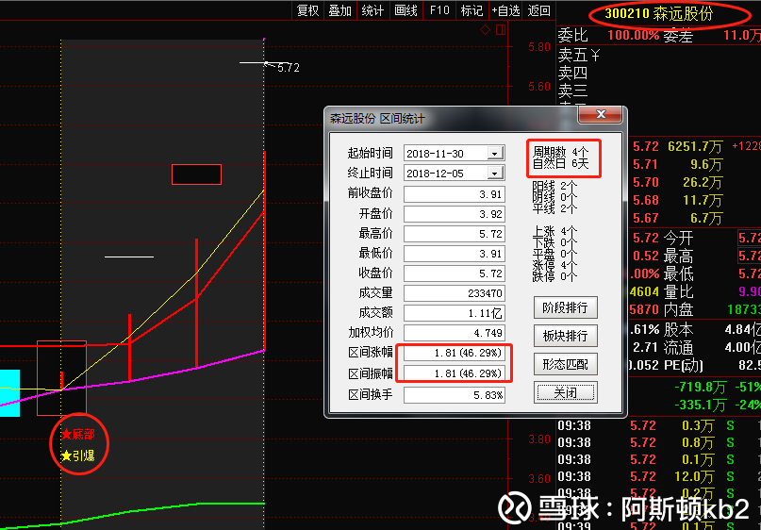Expand the 终止时间 date dropdown
The height and width of the screenshot is (530, 761).
(x=494, y=174)
